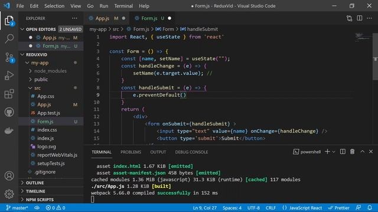
Task: Open the Edit menu
Action: tap(34, 6)
